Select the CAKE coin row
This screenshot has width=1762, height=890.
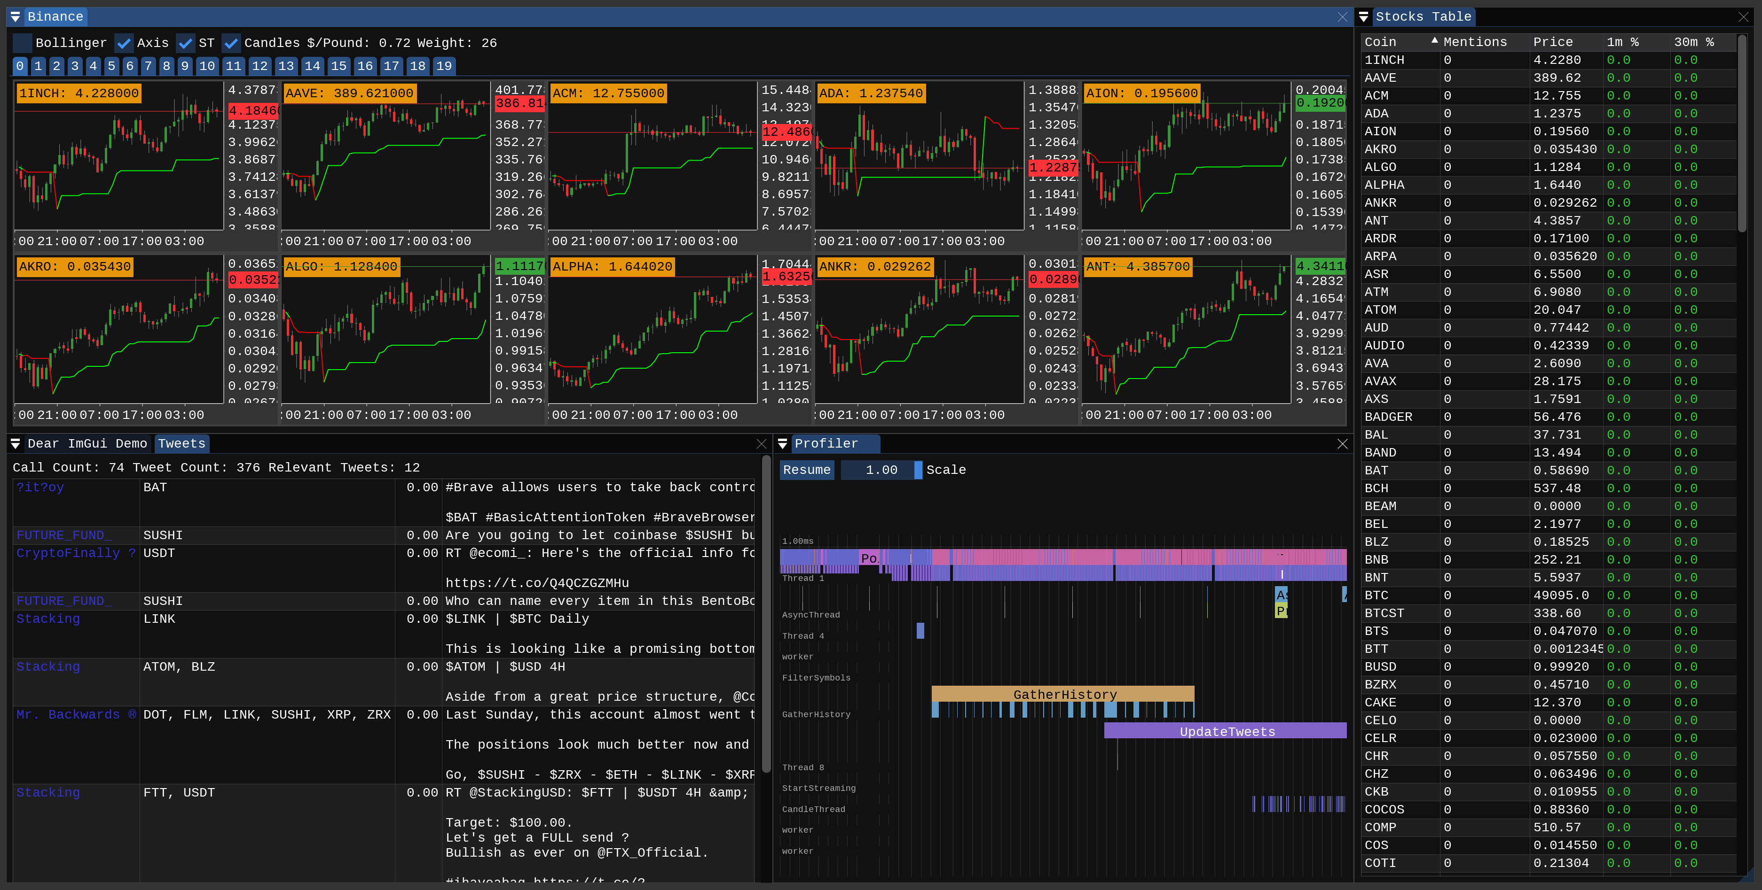click(1549, 703)
